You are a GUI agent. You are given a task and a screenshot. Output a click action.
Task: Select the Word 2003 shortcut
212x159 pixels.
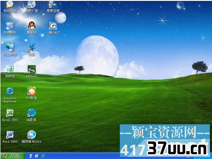click(10, 135)
